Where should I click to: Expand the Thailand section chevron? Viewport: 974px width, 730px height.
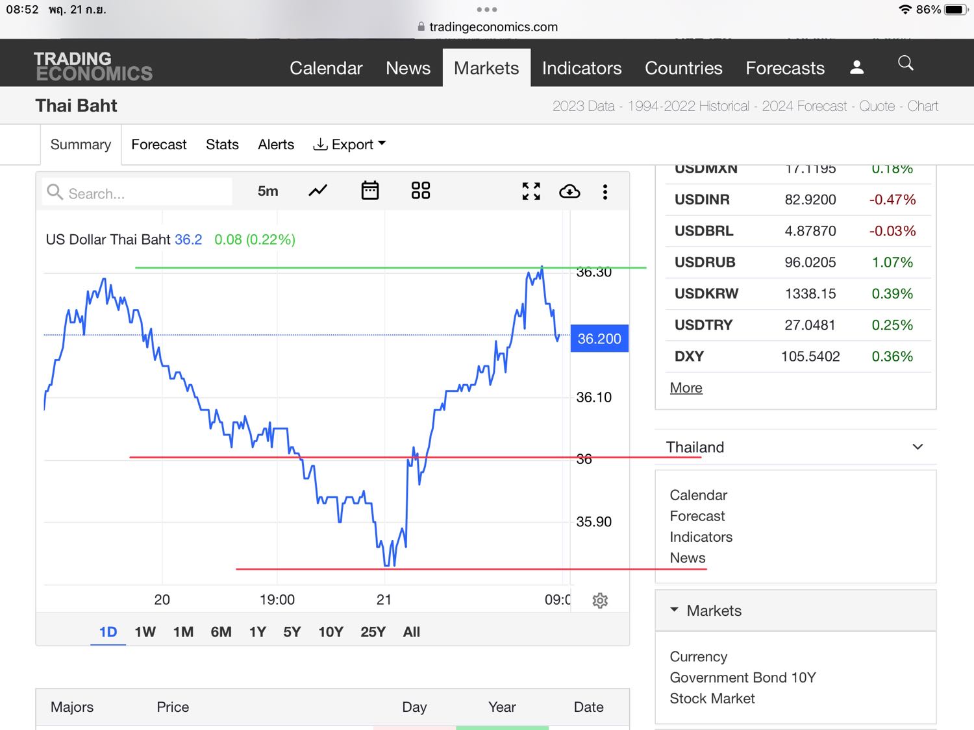pyautogui.click(x=918, y=447)
